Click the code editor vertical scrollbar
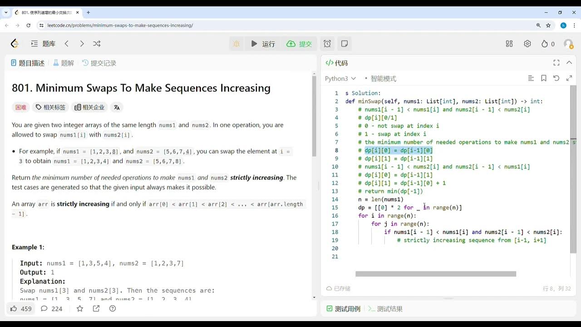The height and width of the screenshot is (327, 581). pyautogui.click(x=573, y=170)
